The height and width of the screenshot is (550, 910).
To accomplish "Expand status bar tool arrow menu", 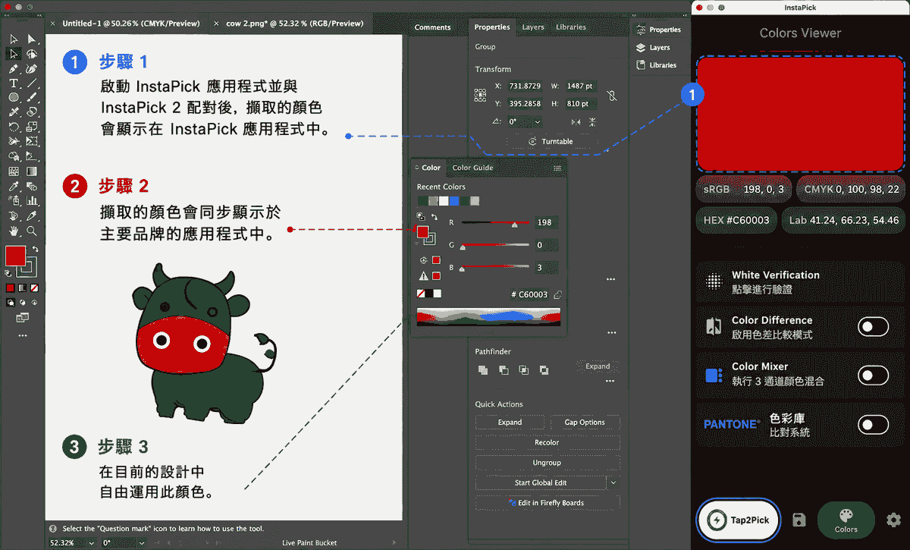I will pyautogui.click(x=394, y=542).
